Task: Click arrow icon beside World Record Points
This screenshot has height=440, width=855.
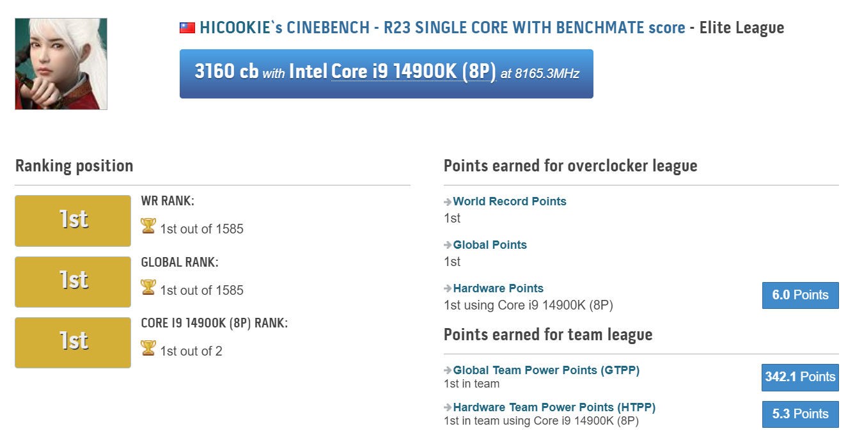Action: tap(448, 202)
